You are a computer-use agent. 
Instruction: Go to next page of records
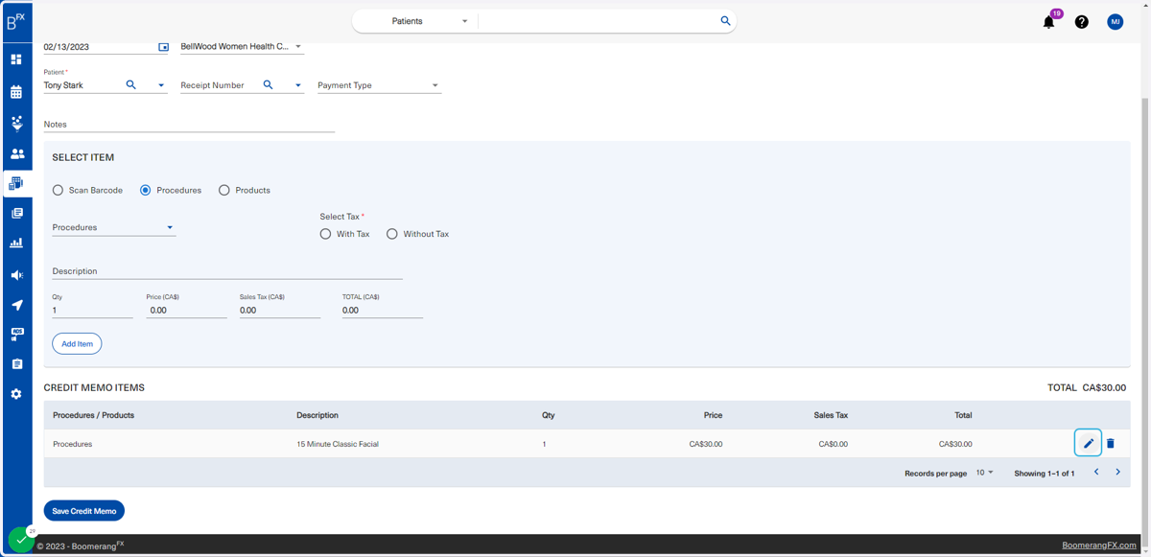click(x=1117, y=473)
